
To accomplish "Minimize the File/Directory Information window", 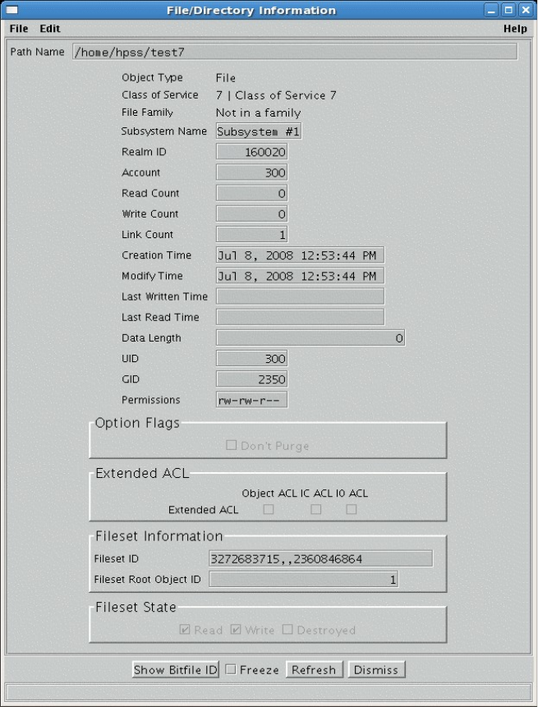I will 492,10.
